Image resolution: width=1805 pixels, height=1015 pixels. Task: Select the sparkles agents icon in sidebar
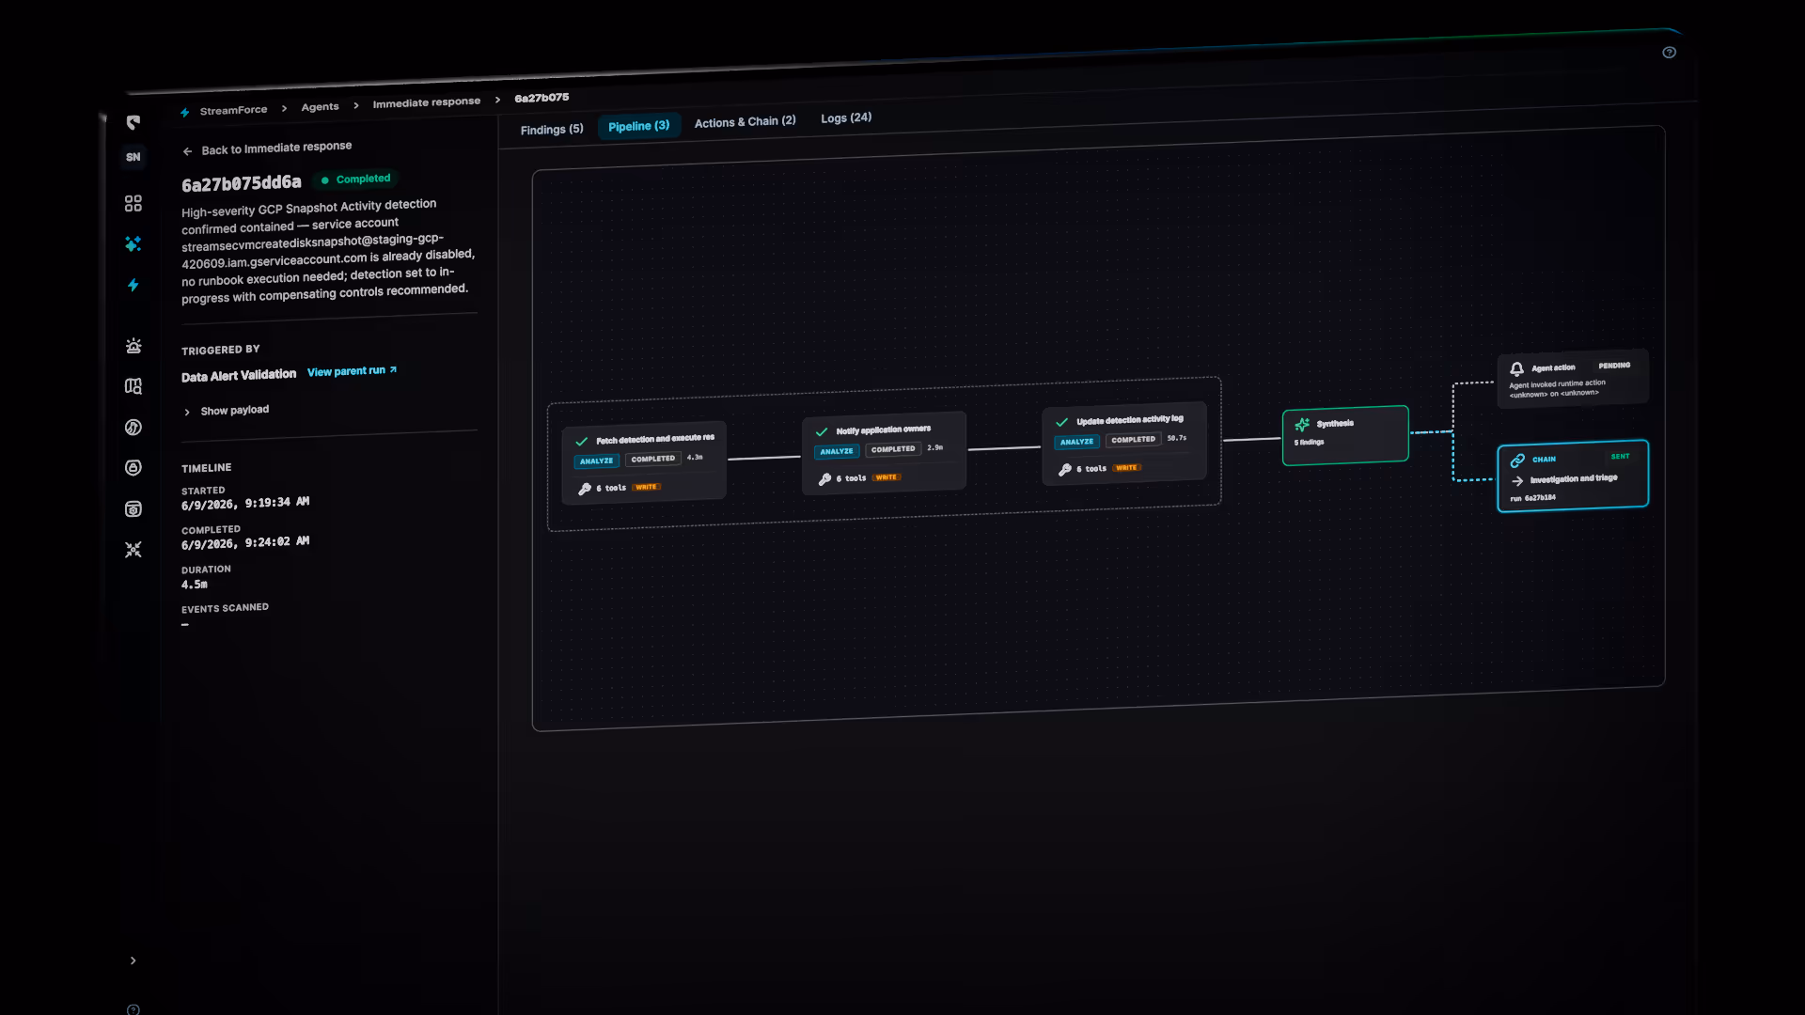(x=133, y=243)
